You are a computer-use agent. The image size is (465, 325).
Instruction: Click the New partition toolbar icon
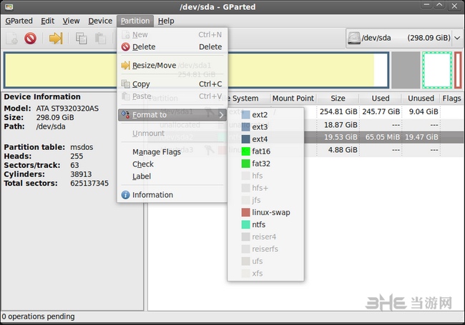[12, 38]
